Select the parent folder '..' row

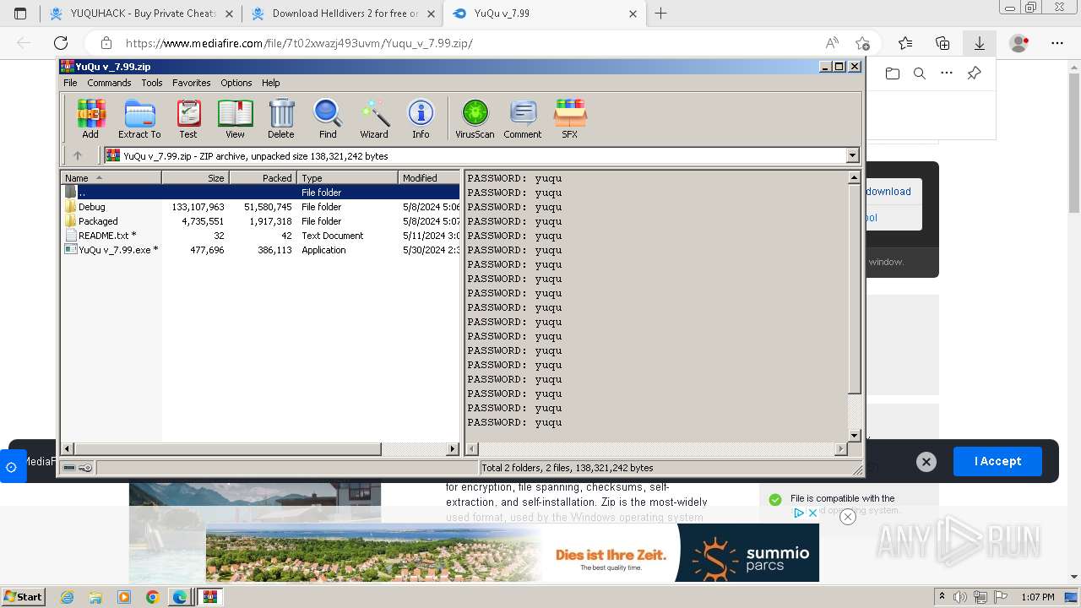click(261, 193)
